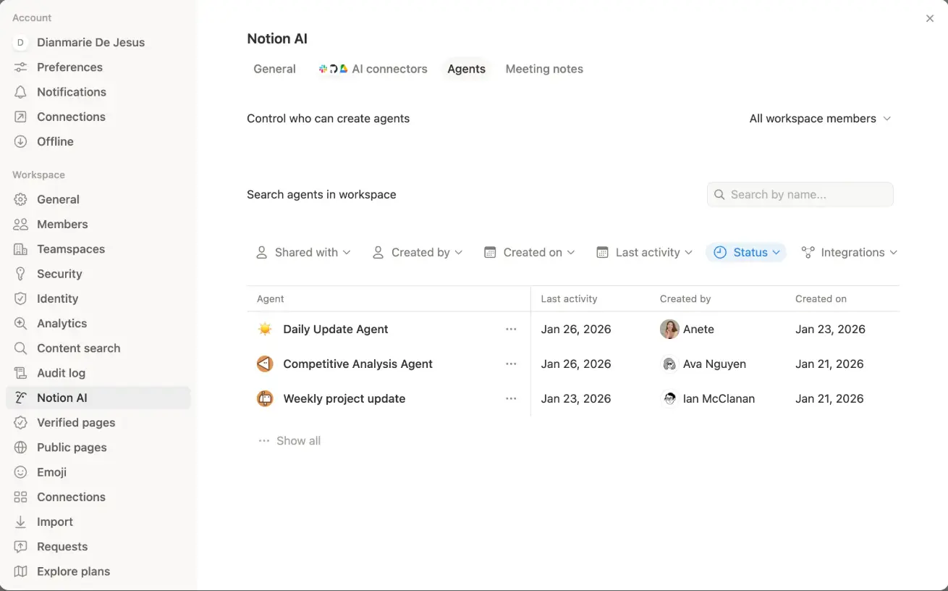The image size is (948, 591).
Task: Click workspace Connections grid icon
Action: (x=21, y=497)
